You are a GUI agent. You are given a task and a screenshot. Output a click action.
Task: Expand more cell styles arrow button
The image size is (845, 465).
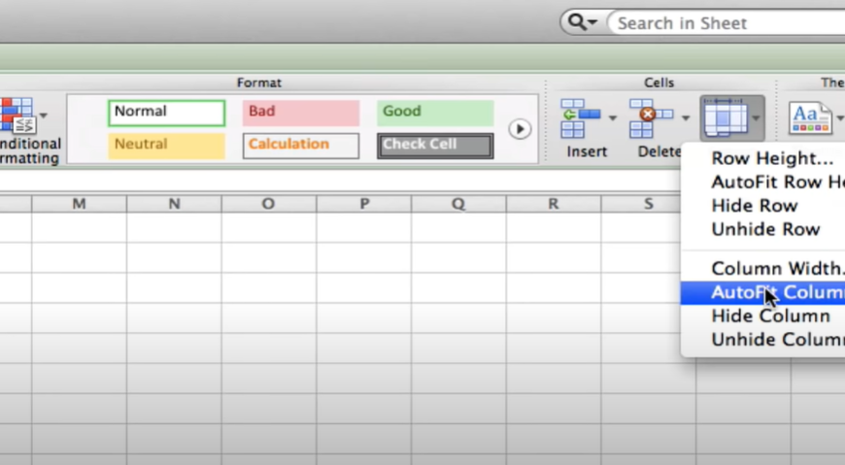520,129
